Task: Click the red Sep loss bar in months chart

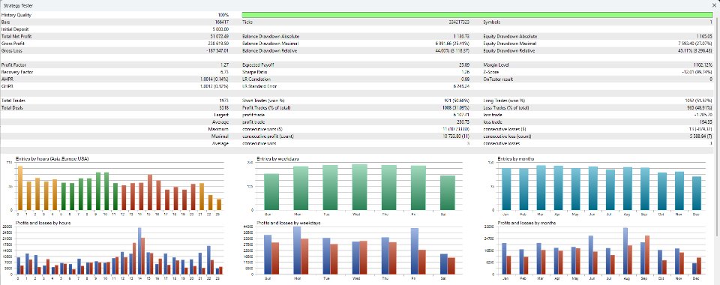Action: 647,255
